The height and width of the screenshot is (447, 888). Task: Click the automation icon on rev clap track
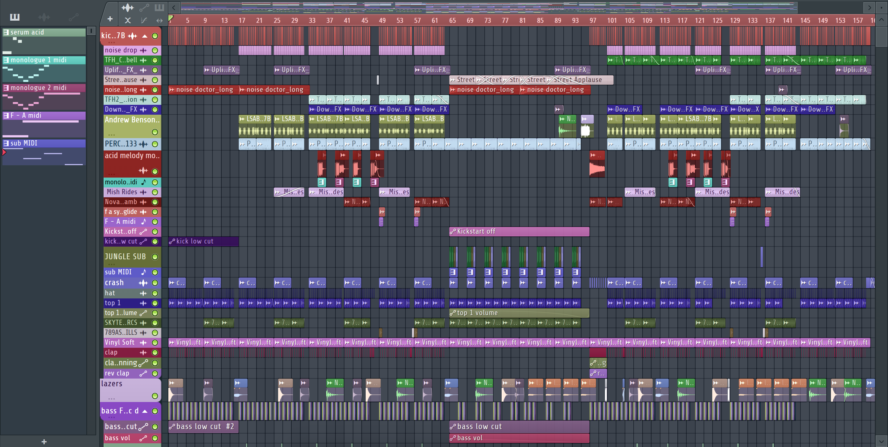click(x=143, y=373)
